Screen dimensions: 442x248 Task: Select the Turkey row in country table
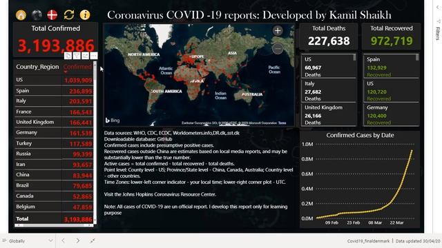coord(54,143)
